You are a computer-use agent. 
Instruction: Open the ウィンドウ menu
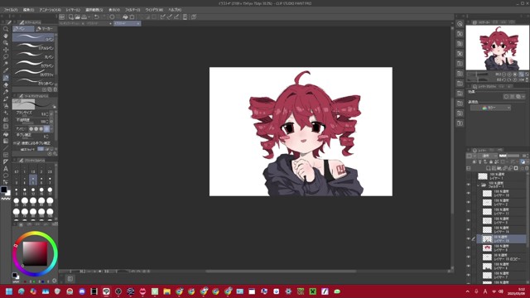(154, 10)
